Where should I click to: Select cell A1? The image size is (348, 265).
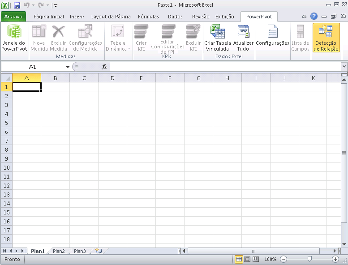pos(26,87)
